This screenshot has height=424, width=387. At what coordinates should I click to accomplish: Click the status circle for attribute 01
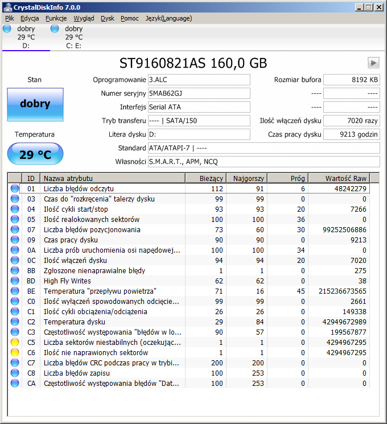pos(15,188)
